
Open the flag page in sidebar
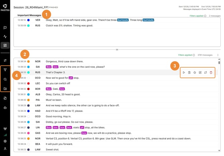pyautogui.click(x=5, y=28)
